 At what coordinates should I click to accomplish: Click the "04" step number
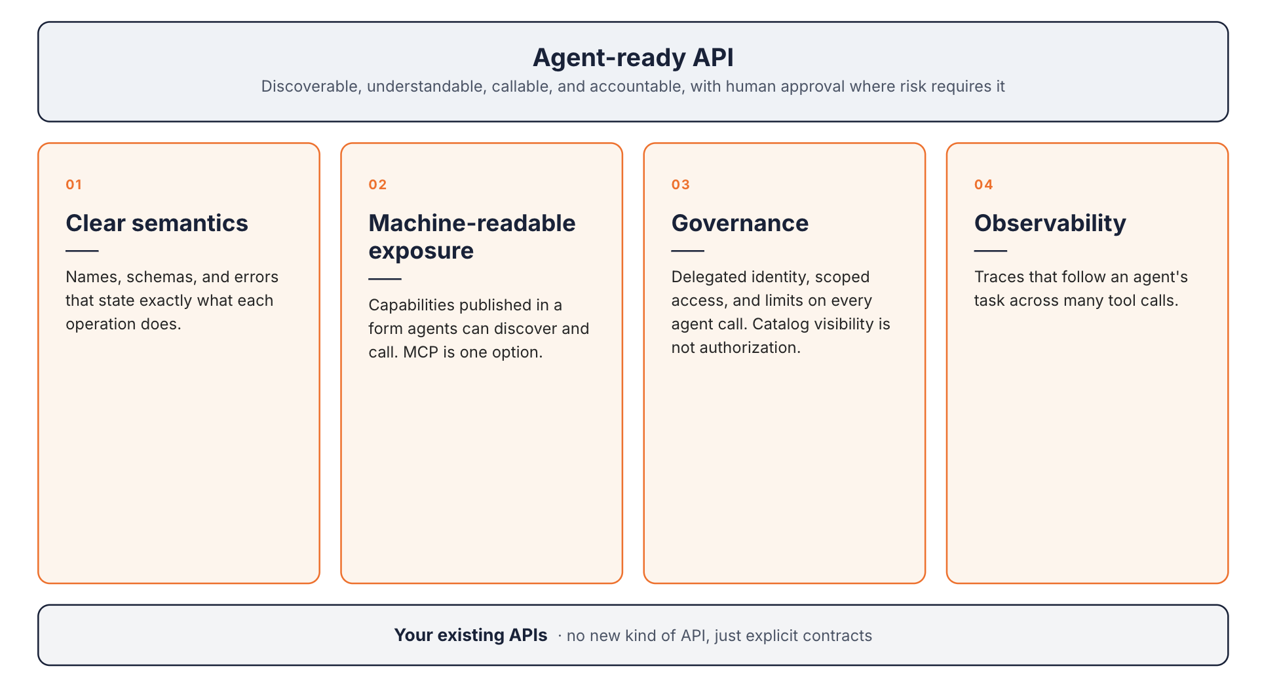[983, 185]
